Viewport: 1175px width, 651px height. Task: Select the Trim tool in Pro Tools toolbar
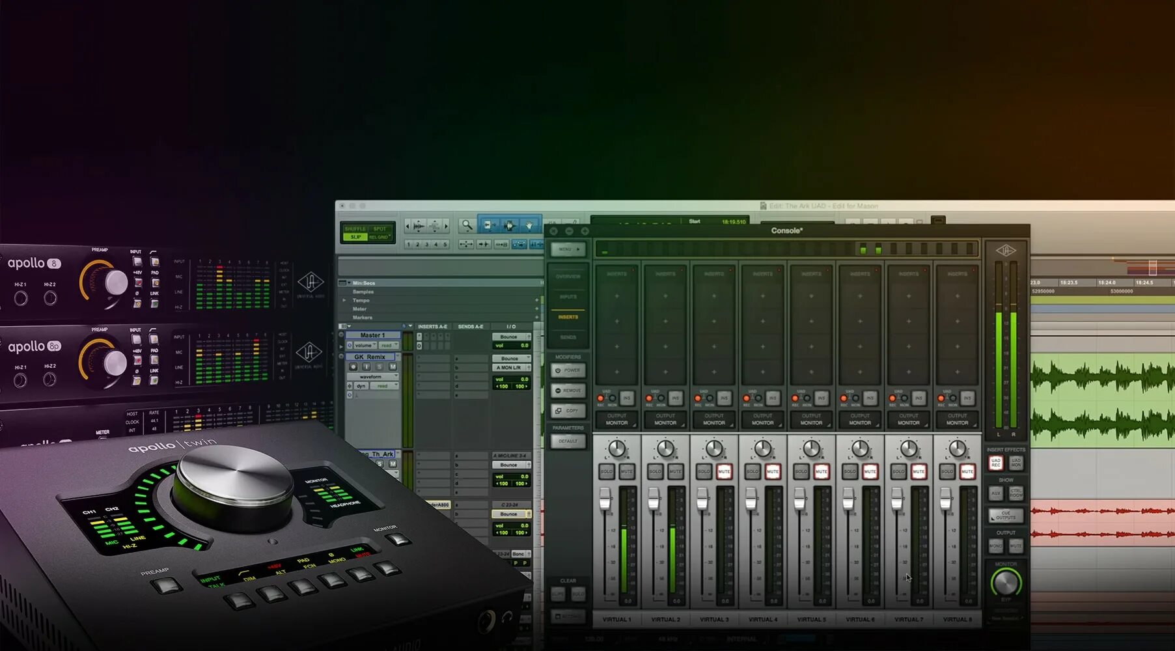tap(488, 225)
